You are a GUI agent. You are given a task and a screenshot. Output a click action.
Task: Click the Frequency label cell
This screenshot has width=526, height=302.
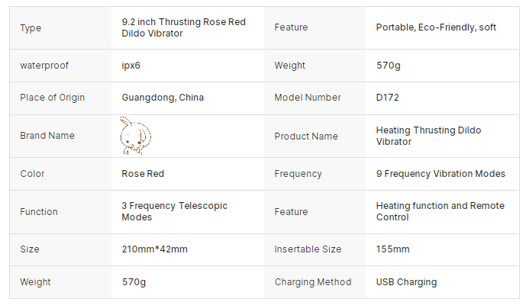[315, 174]
